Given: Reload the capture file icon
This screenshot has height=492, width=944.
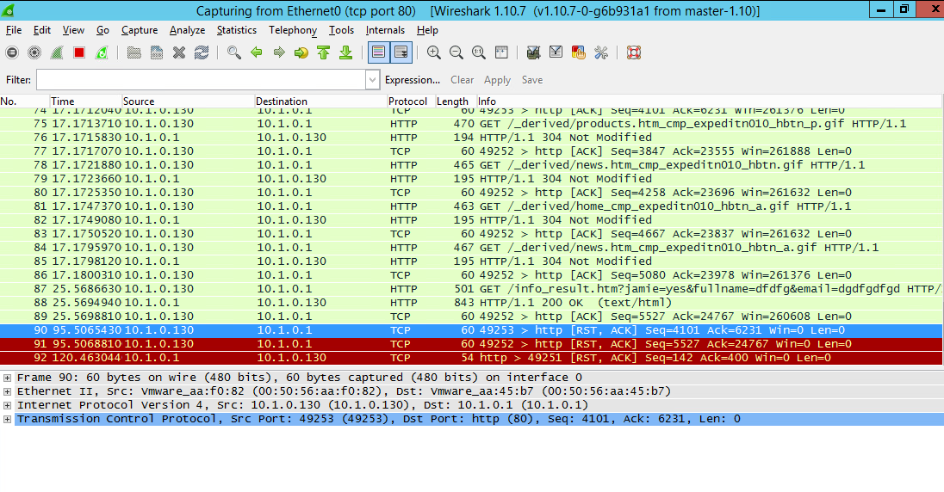Looking at the screenshot, I should click(202, 53).
